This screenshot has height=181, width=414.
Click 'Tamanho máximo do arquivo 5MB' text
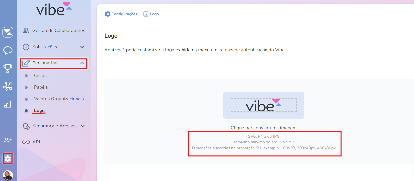click(264, 142)
